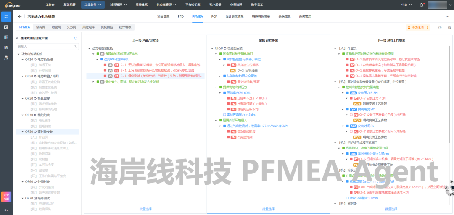The width and height of the screenshot is (454, 215).
Task: Check the box for 密封界面压力:>3kPa
Action: (x=224, y=115)
